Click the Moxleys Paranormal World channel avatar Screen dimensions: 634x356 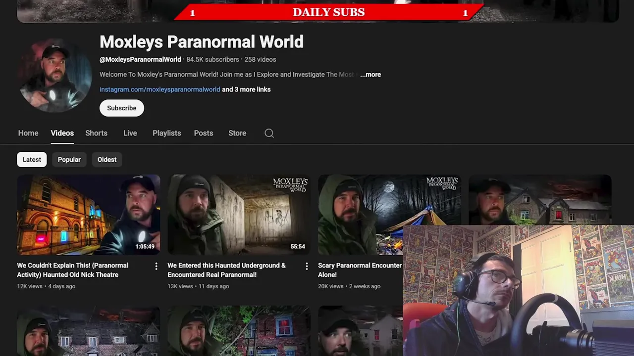pyautogui.click(x=55, y=75)
